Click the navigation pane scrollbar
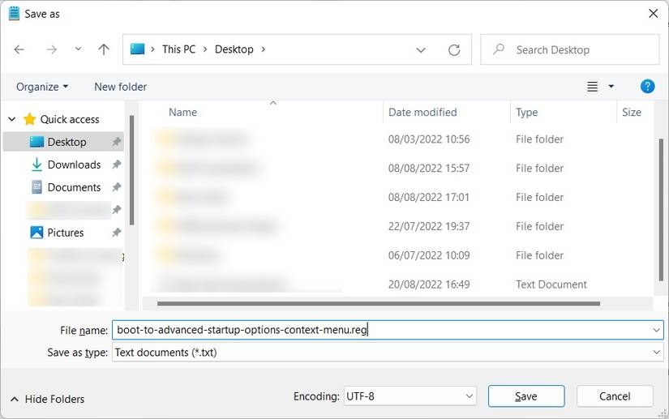 (x=132, y=169)
